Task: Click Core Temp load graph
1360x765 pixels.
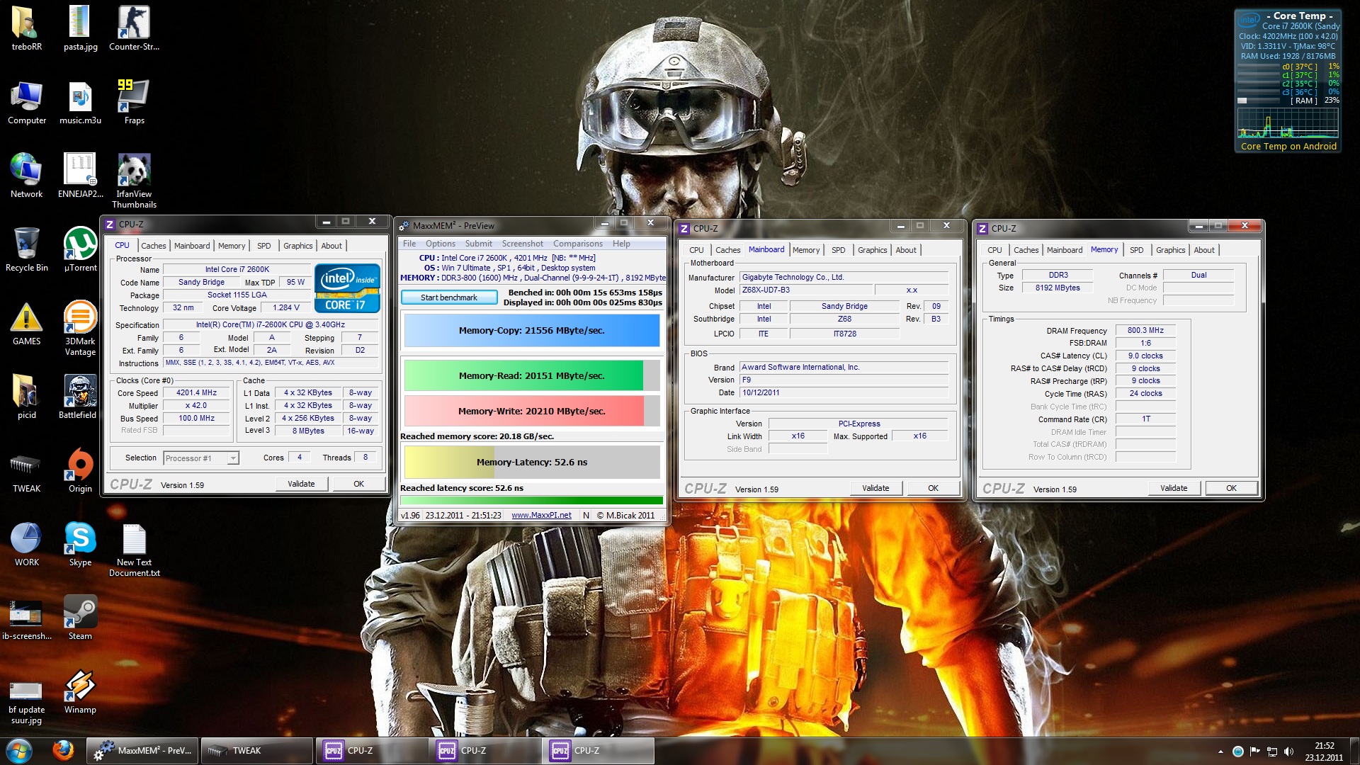Action: [1288, 123]
